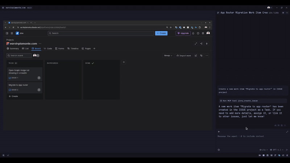Click Create under the To Do column
This screenshot has height=163, width=290.
click(x=13, y=96)
